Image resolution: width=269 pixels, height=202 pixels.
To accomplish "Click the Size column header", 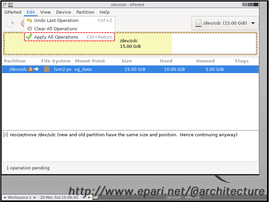I will pyautogui.click(x=127, y=61).
